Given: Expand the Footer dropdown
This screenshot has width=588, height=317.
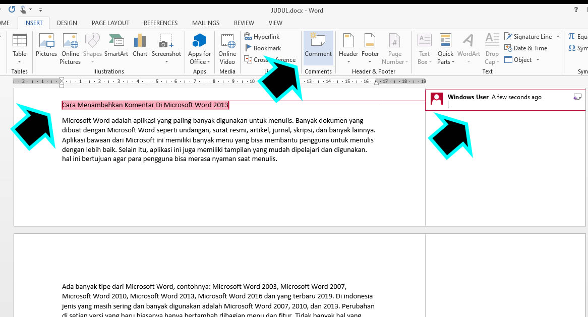Looking at the screenshot, I should point(370,62).
